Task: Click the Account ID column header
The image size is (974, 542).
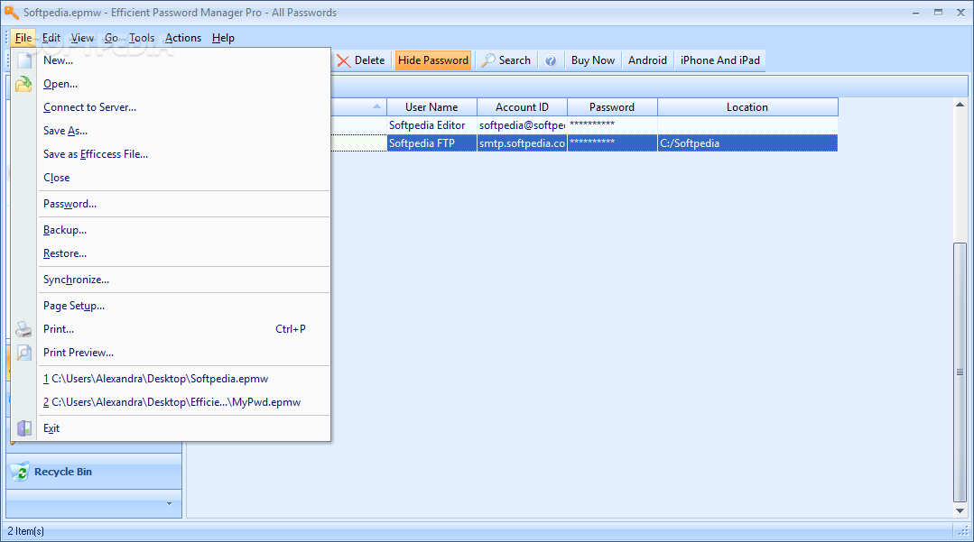Action: pyautogui.click(x=522, y=106)
